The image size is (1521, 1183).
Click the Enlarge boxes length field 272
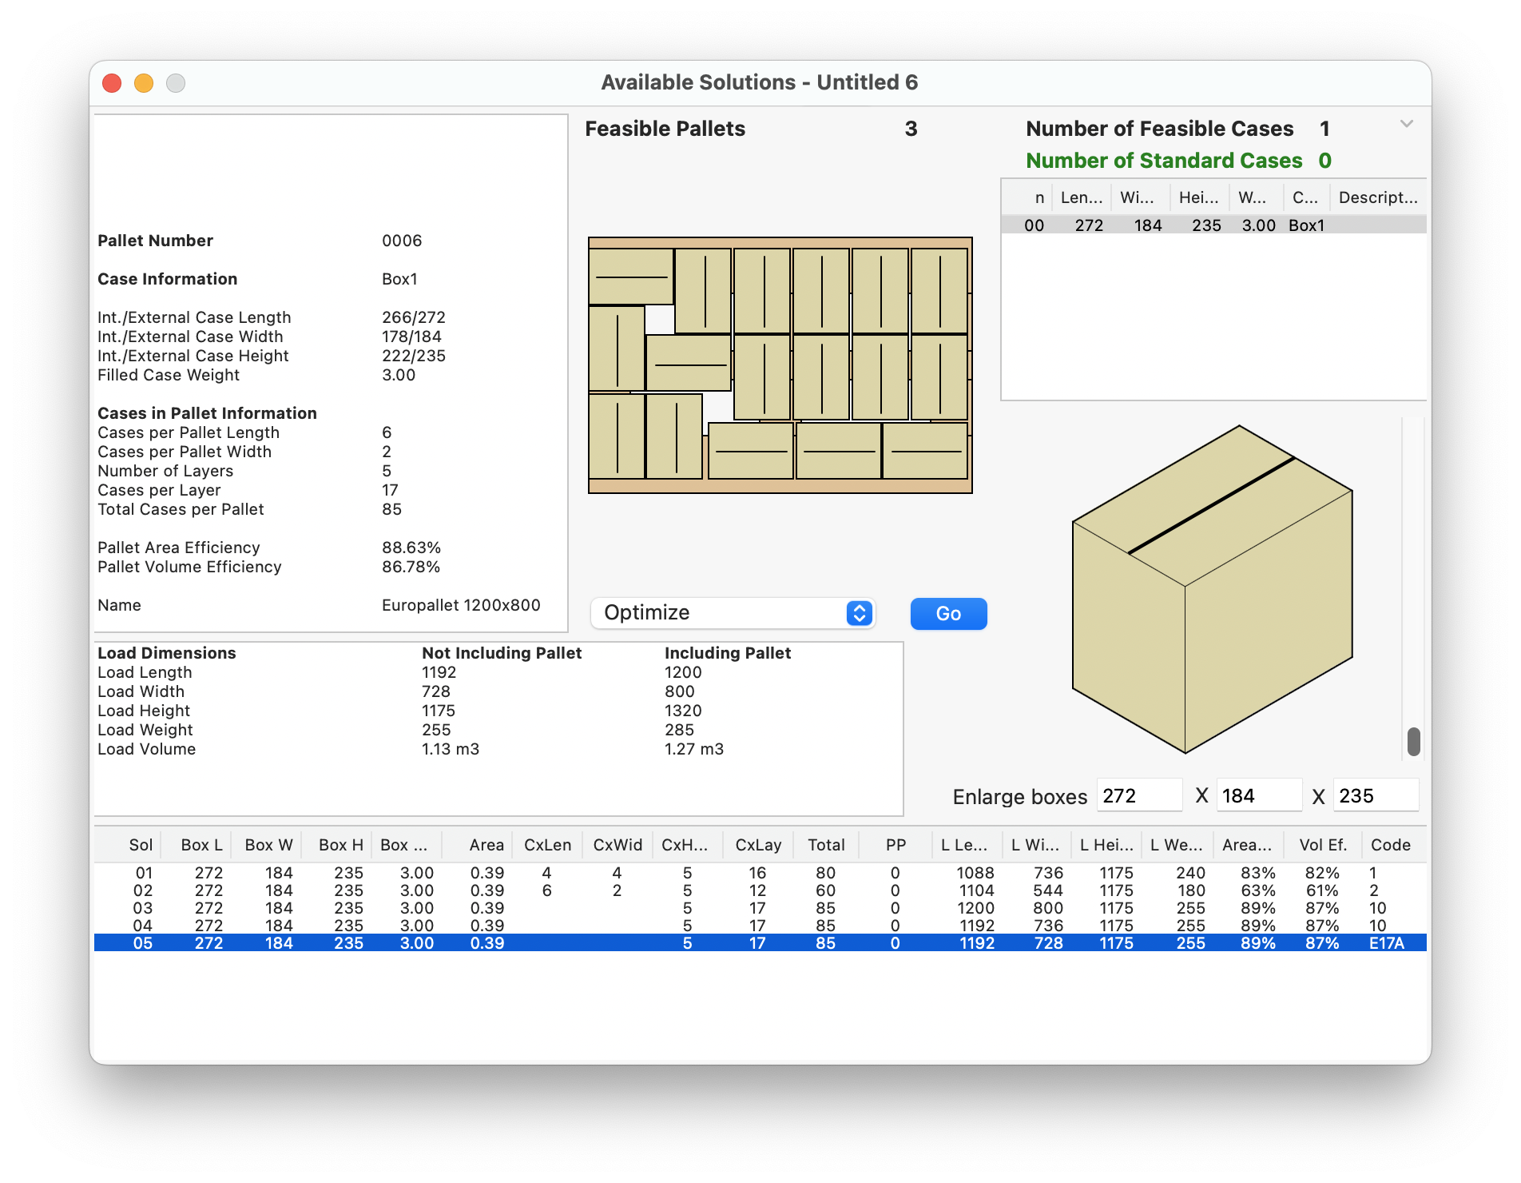click(1139, 795)
